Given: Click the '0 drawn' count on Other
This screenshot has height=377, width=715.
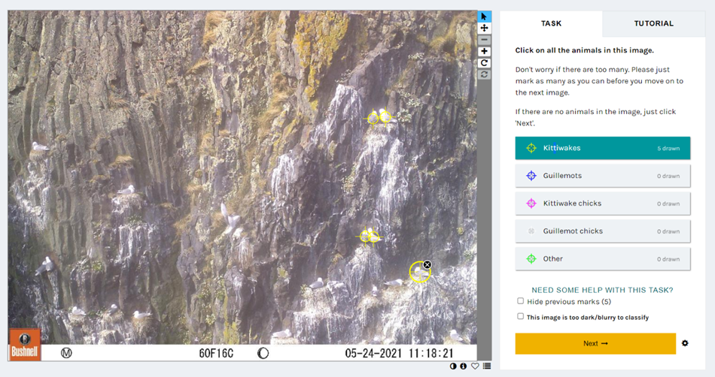Looking at the screenshot, I should pyautogui.click(x=668, y=260).
